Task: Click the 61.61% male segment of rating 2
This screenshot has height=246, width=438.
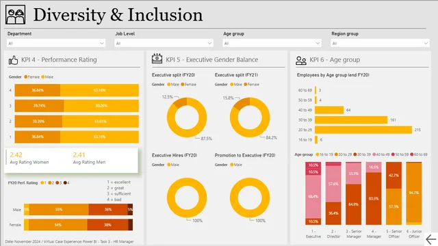Action: pos(101,122)
